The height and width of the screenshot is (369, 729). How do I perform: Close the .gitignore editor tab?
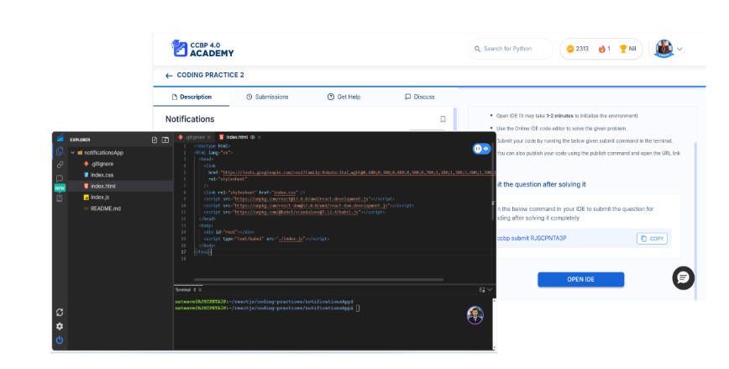(209, 137)
